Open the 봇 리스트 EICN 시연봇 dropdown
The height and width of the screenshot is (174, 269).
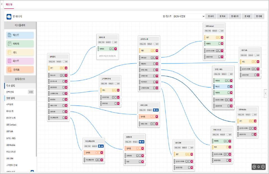point(189,16)
